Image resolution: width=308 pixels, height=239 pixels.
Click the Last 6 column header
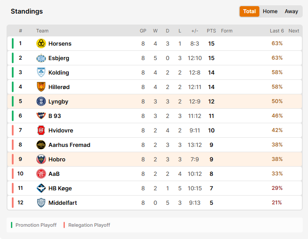tap(277, 31)
